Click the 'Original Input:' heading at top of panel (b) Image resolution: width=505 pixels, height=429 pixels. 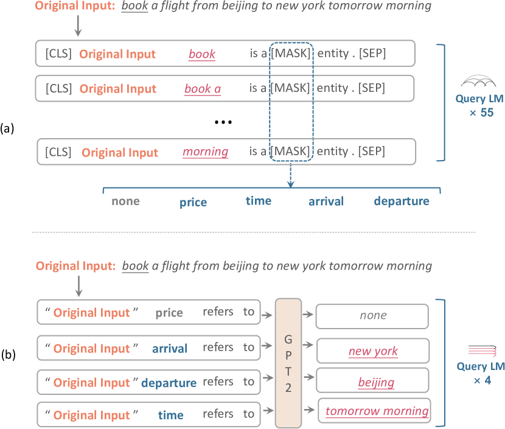click(x=75, y=266)
